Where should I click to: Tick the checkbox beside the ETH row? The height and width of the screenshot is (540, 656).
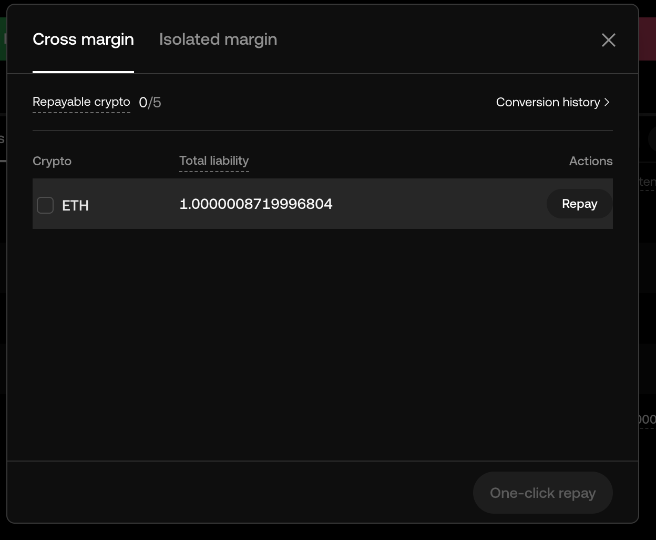point(45,205)
